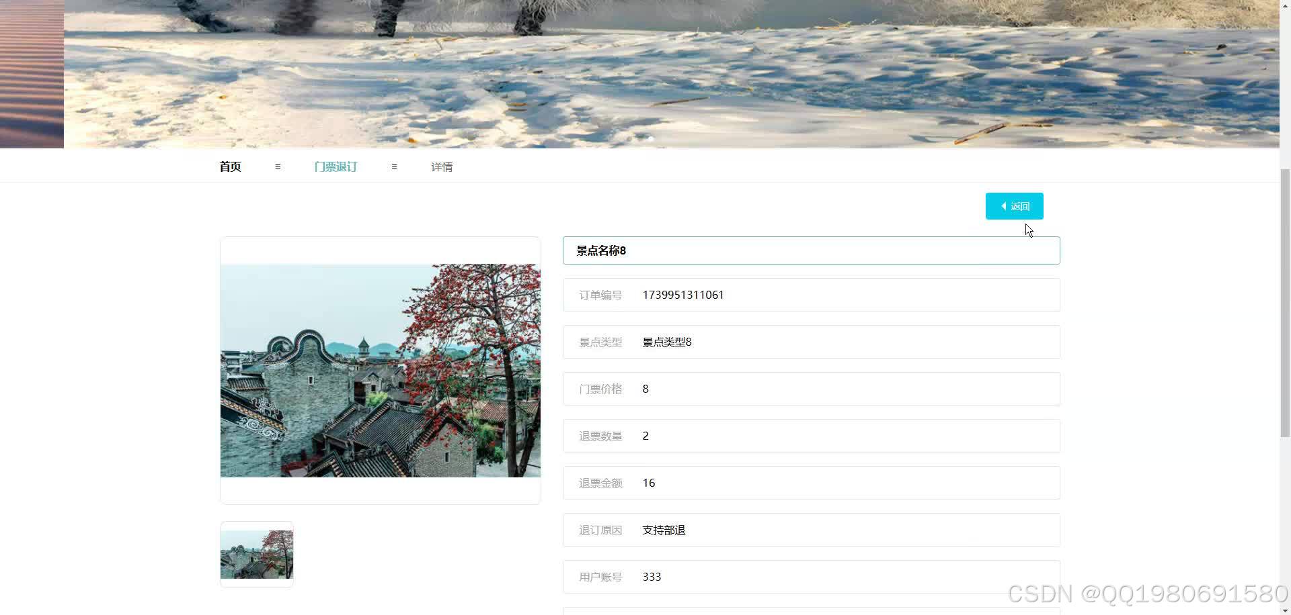The width and height of the screenshot is (1291, 615).
Task: Open the 首页 breadcrumb link
Action: [230, 167]
